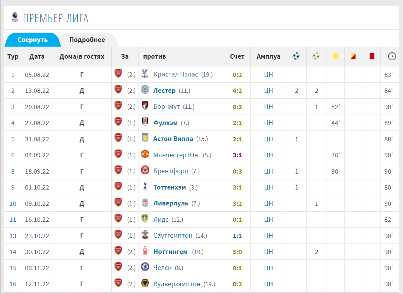
Task: Click the yellow card icon header
Action: point(335,56)
